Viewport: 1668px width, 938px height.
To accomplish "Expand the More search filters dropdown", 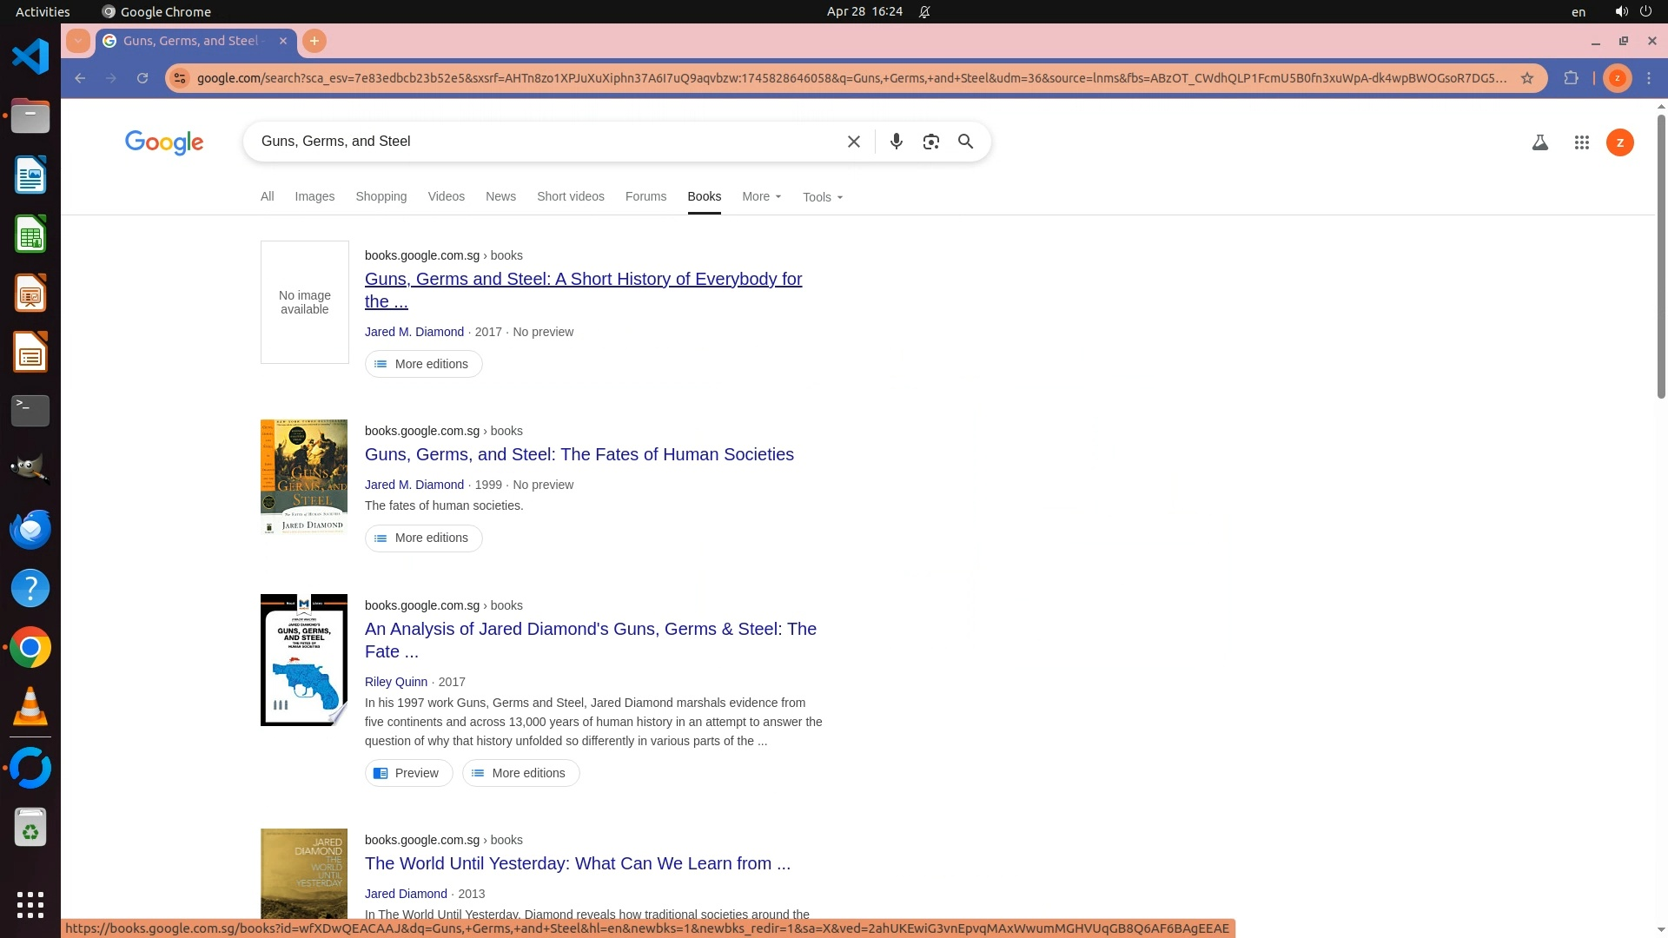I will coord(761,197).
